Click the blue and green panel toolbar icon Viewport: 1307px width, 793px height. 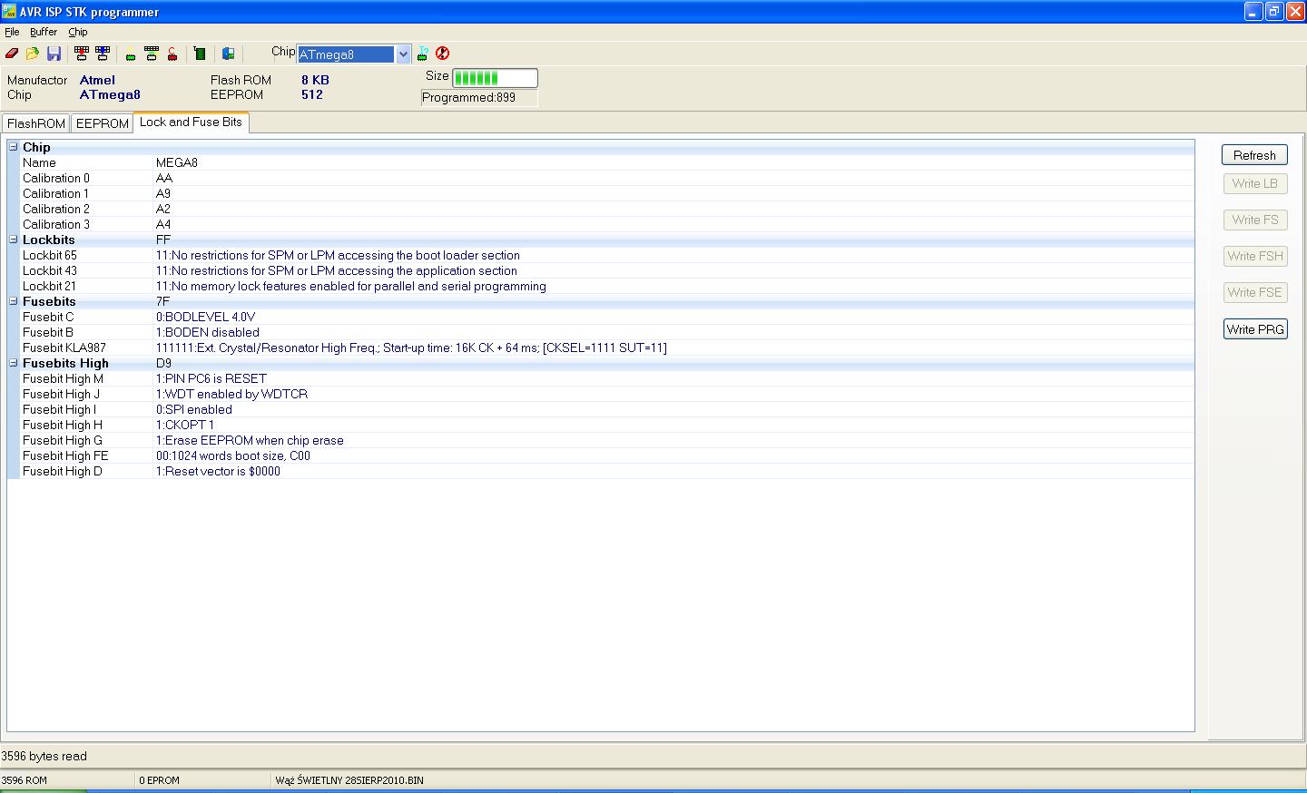pos(229,54)
